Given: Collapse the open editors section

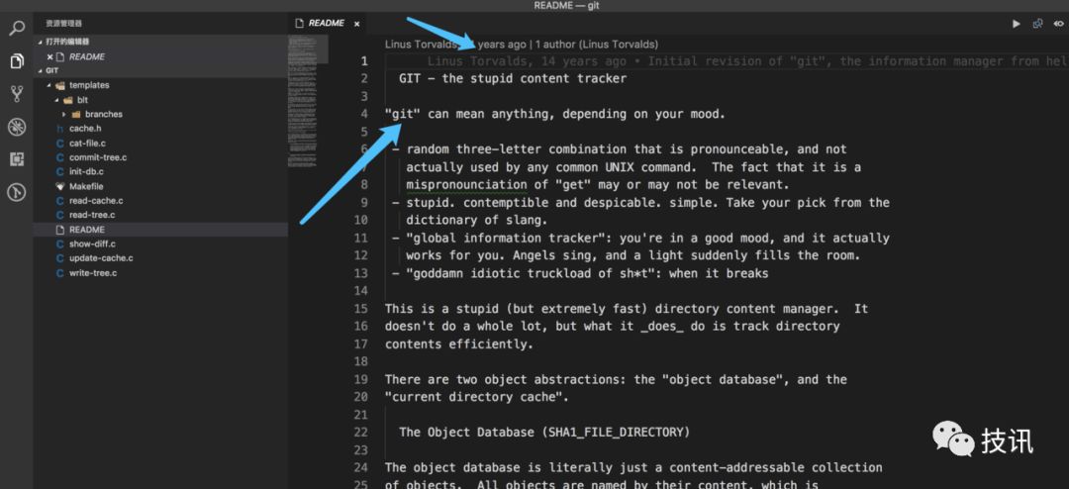Looking at the screenshot, I should 41,42.
